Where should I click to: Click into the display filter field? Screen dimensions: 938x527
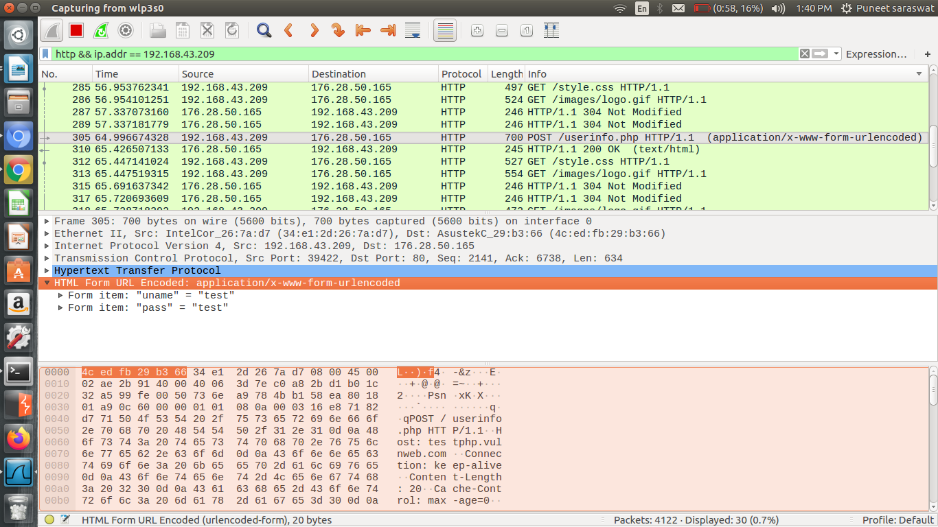[x=412, y=54]
